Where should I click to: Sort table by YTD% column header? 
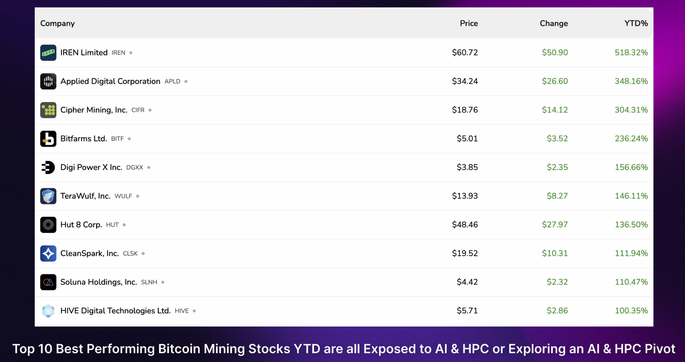pos(636,23)
